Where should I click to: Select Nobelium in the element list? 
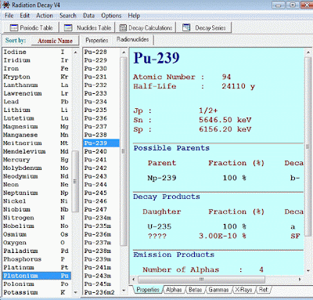36,226
